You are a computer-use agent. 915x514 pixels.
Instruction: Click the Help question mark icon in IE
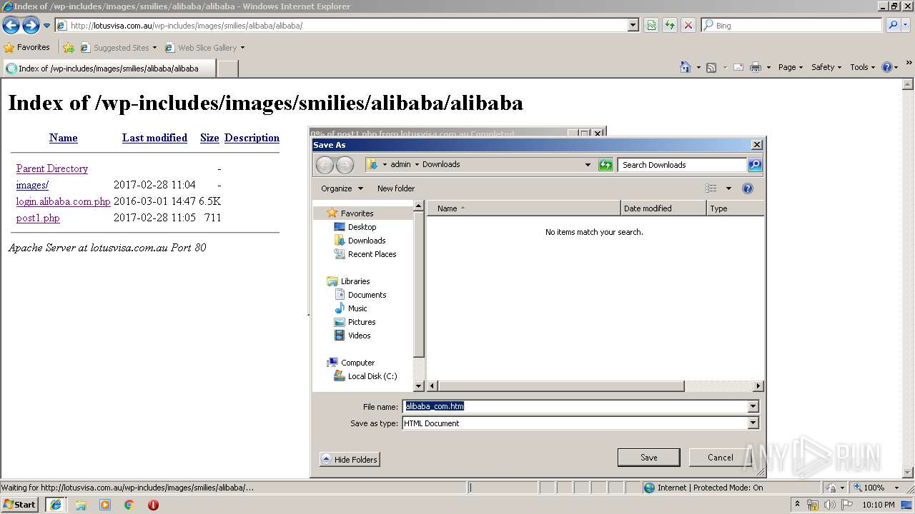887,67
